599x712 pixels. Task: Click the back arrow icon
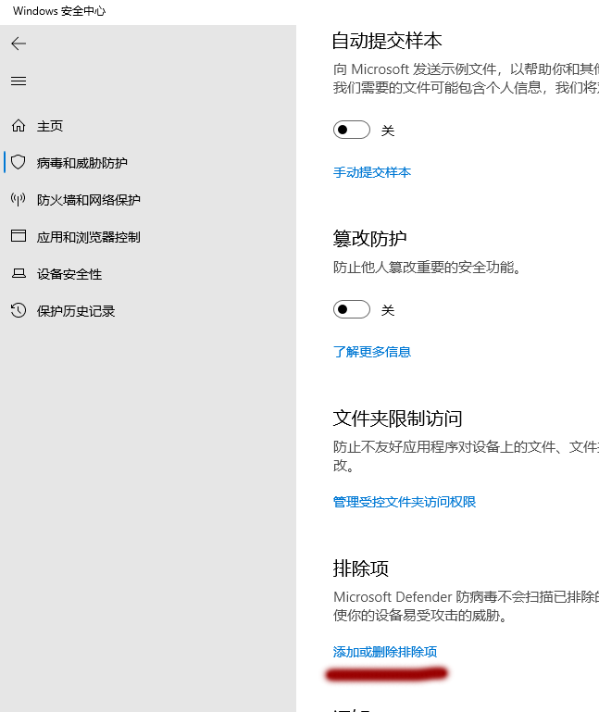[x=19, y=44]
